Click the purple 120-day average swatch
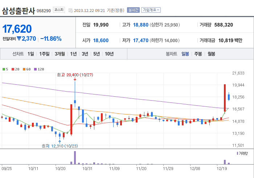 (35, 69)
